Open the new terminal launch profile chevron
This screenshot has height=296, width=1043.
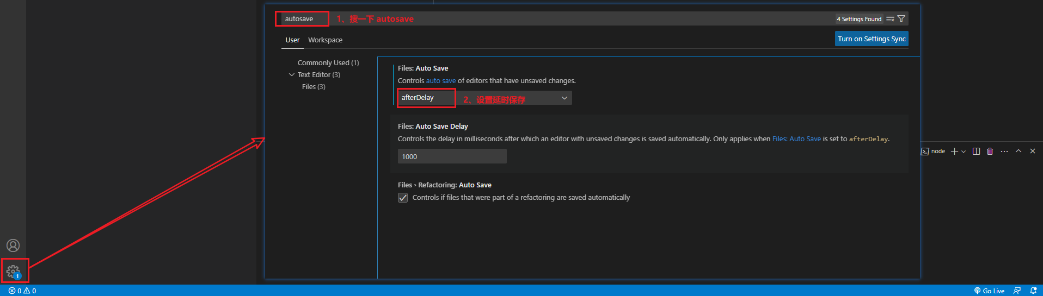tap(964, 152)
